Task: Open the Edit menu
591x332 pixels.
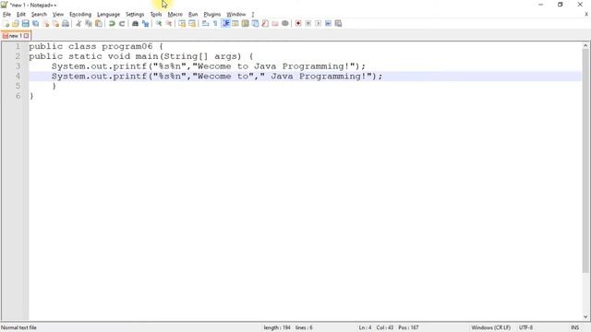Action: (x=21, y=15)
